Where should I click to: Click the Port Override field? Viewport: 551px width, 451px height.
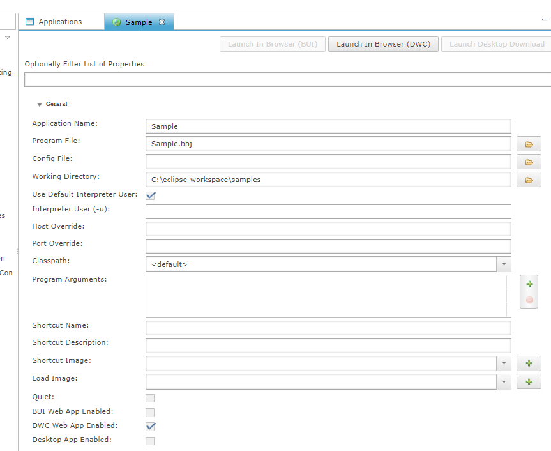(x=328, y=246)
